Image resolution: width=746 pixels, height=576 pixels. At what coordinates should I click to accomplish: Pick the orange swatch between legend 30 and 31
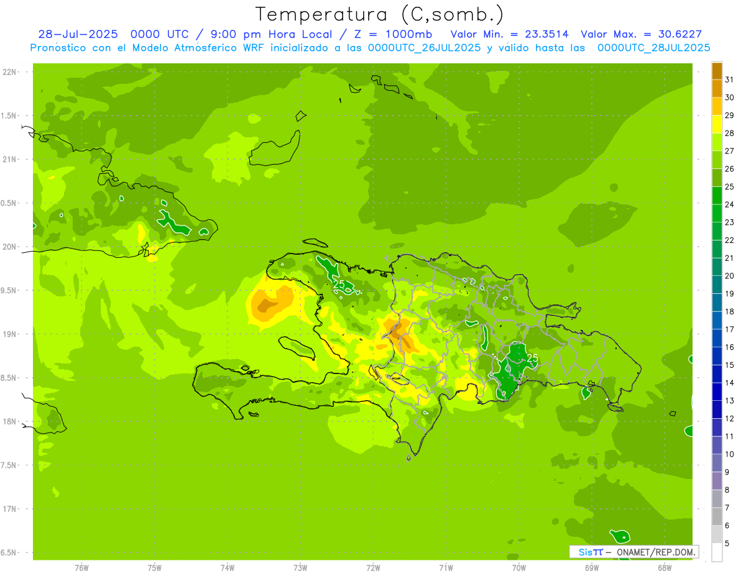tap(717, 88)
